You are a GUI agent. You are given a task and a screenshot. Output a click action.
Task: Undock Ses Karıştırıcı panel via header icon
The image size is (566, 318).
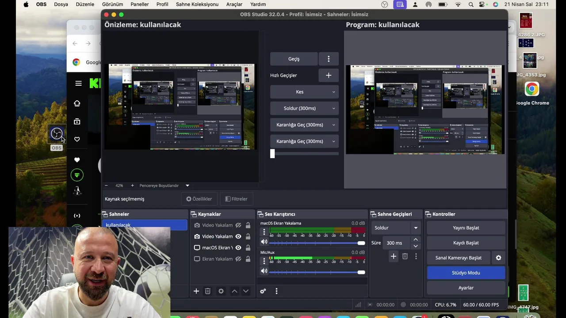click(x=260, y=214)
